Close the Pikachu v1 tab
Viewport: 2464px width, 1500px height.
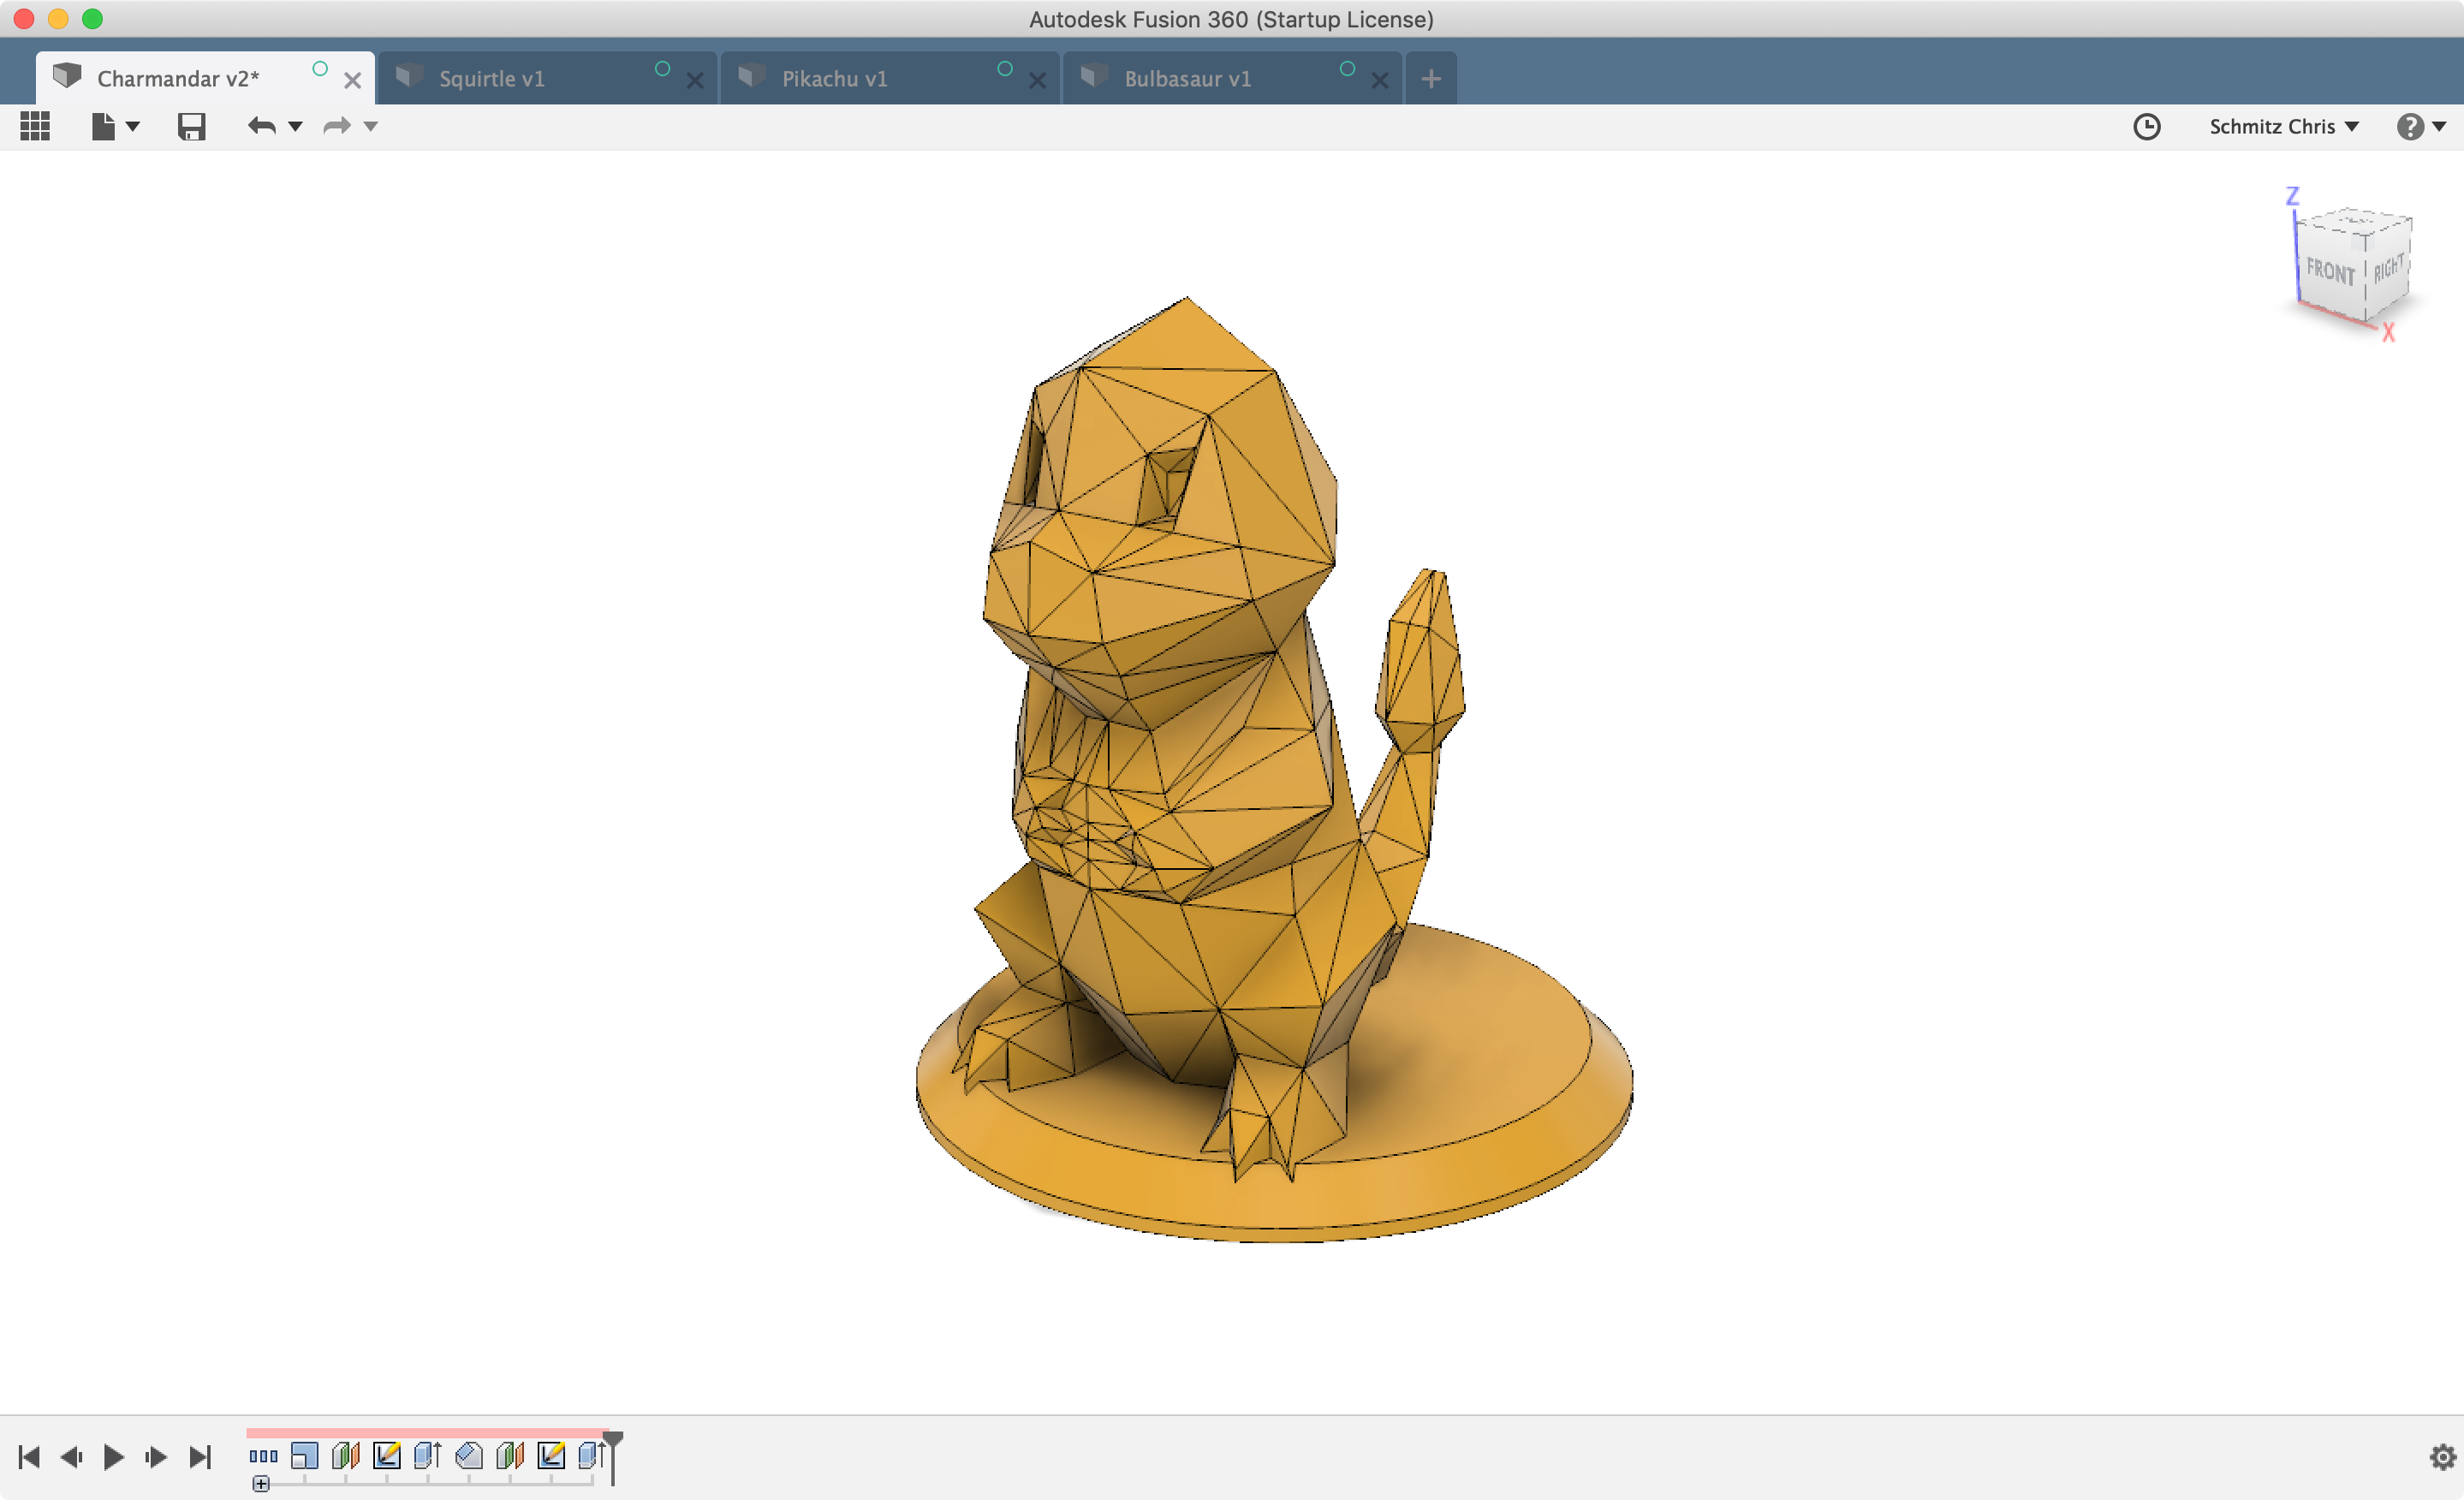1037,80
